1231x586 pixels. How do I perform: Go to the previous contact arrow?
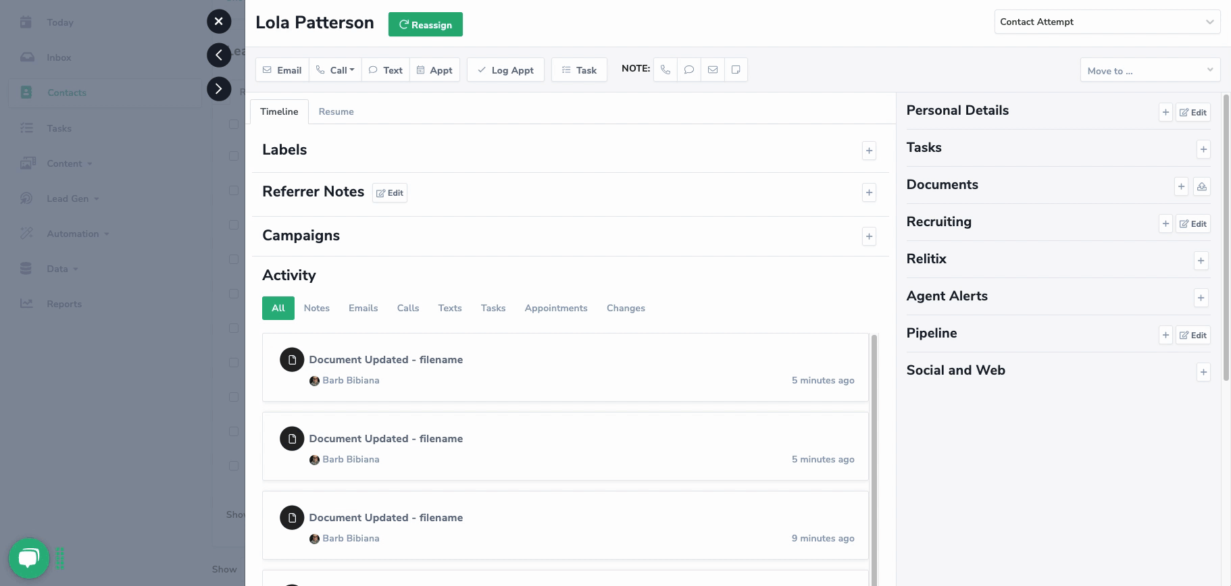click(x=219, y=55)
